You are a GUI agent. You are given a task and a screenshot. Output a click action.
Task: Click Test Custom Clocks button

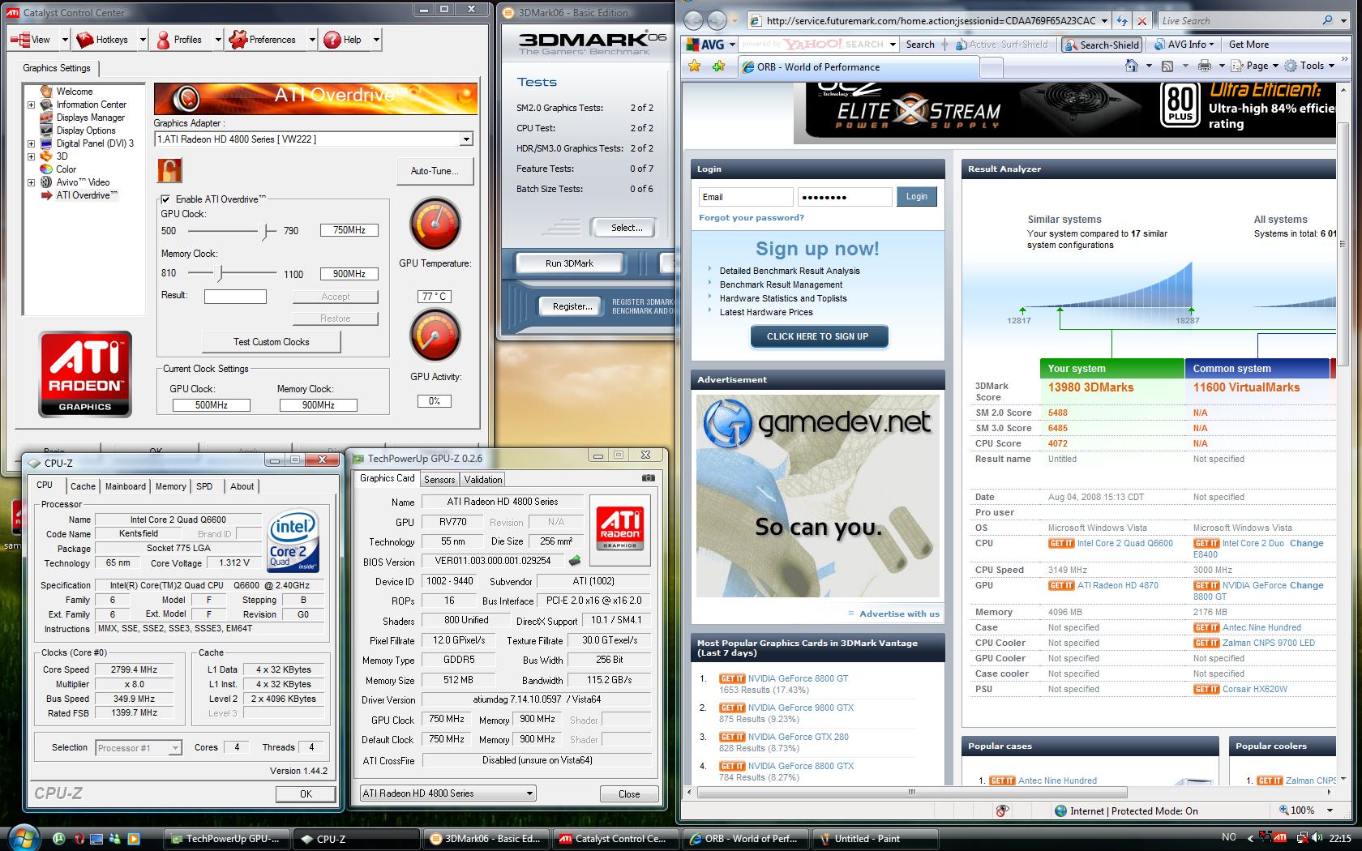271,342
